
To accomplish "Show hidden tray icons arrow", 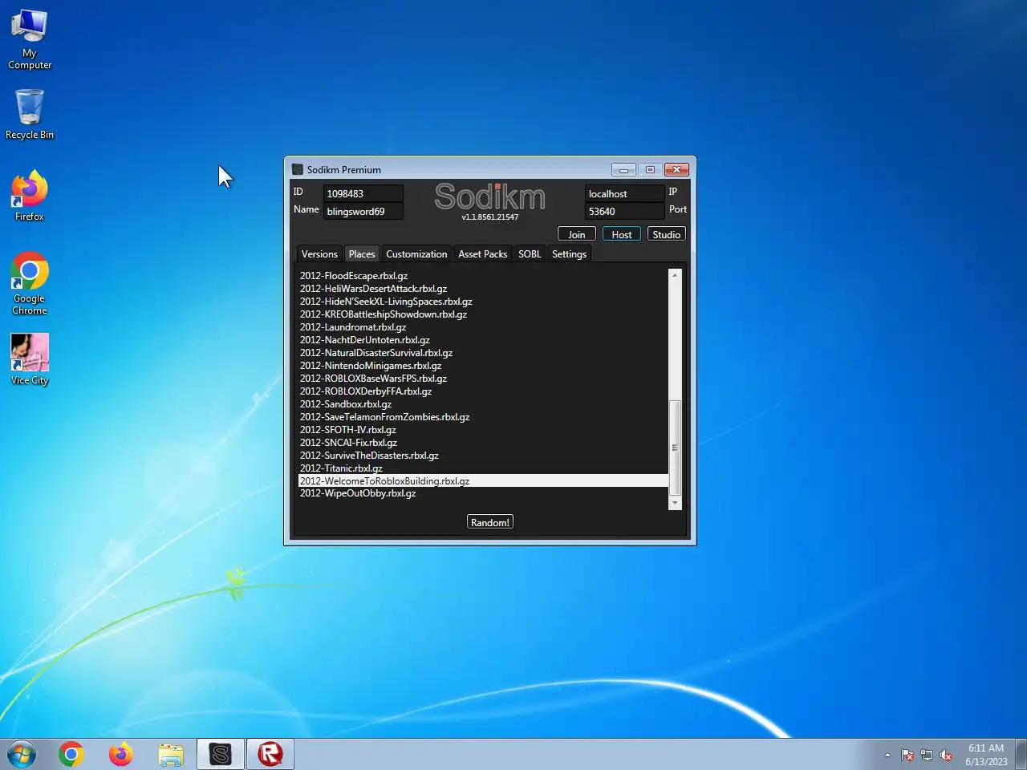I will (887, 755).
